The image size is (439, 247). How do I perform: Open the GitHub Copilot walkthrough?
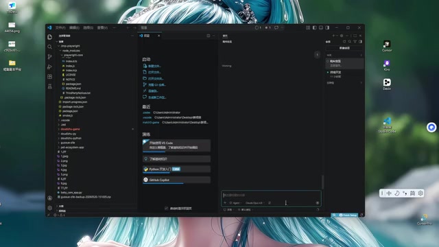pos(176,180)
